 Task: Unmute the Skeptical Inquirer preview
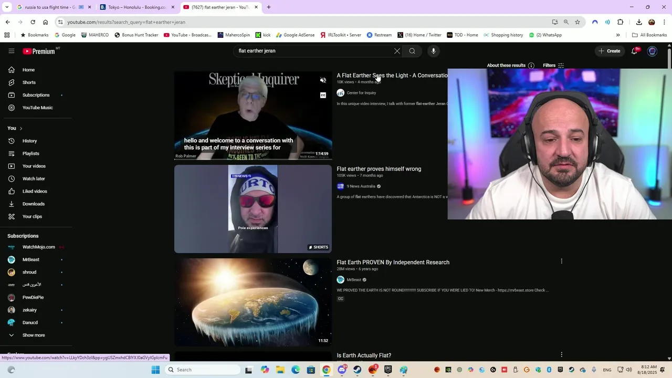(323, 80)
